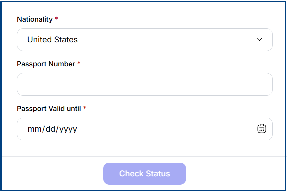Click the Passport Valid until label
Viewport: 287px width, 192px height.
(49, 109)
